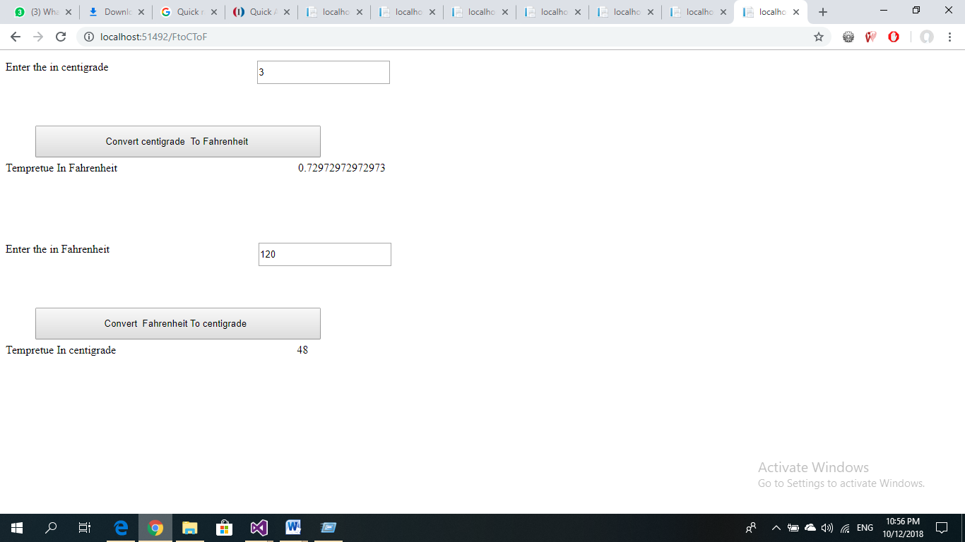Open the Chrome profile avatar
965x542 pixels.
927,37
